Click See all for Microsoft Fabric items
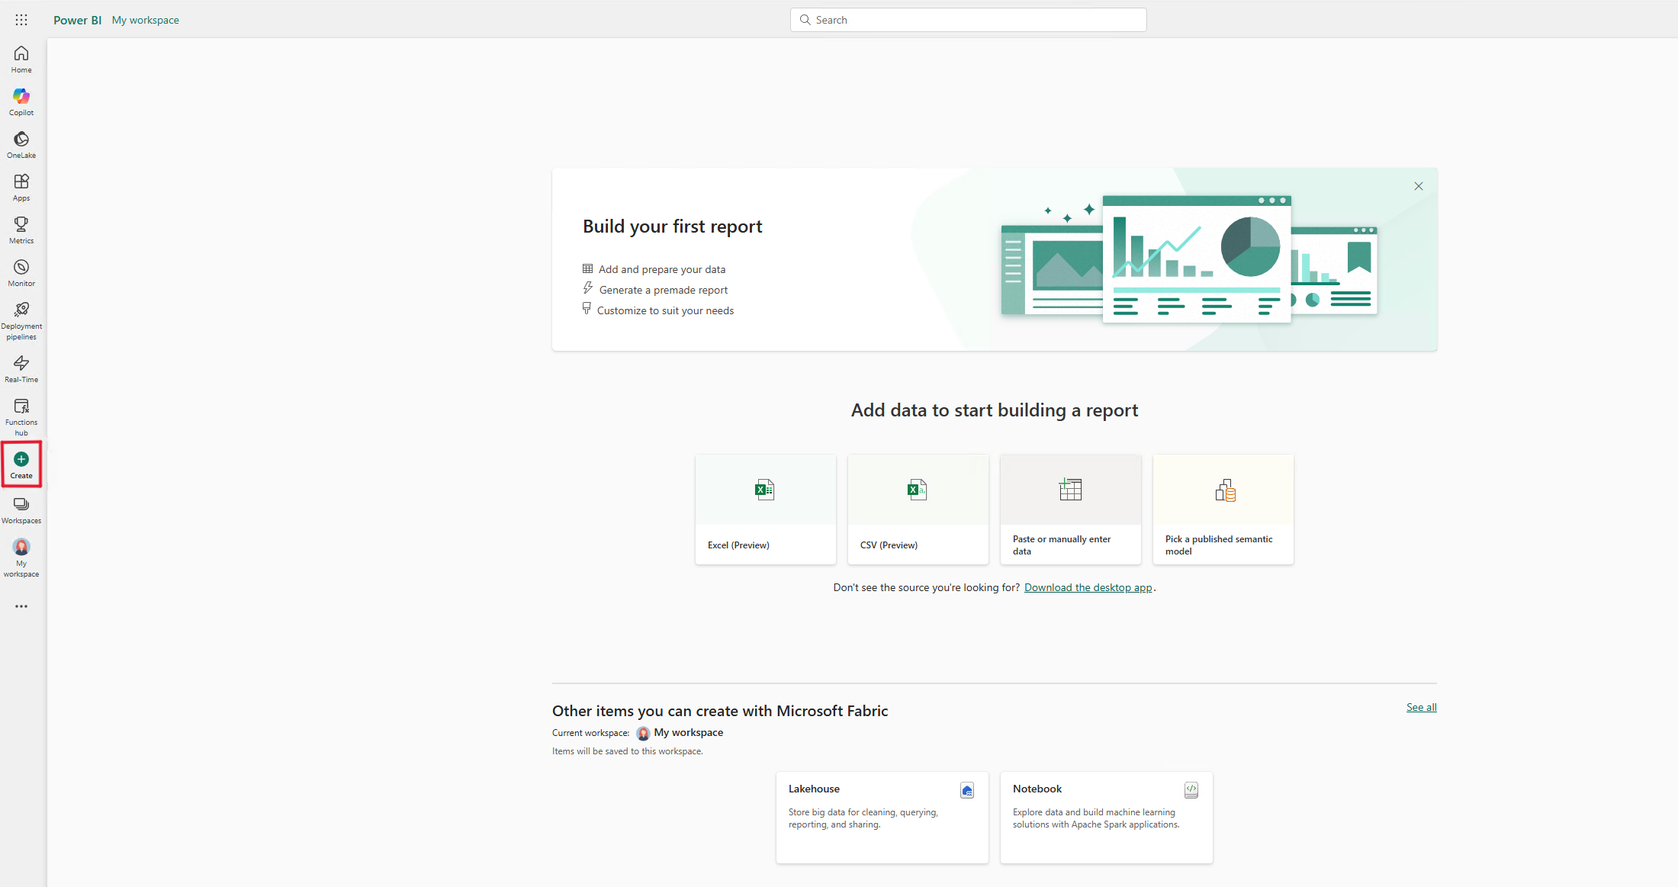This screenshot has width=1678, height=887. click(1420, 707)
